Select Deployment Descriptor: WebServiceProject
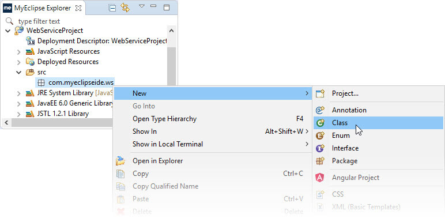 (x=102, y=41)
